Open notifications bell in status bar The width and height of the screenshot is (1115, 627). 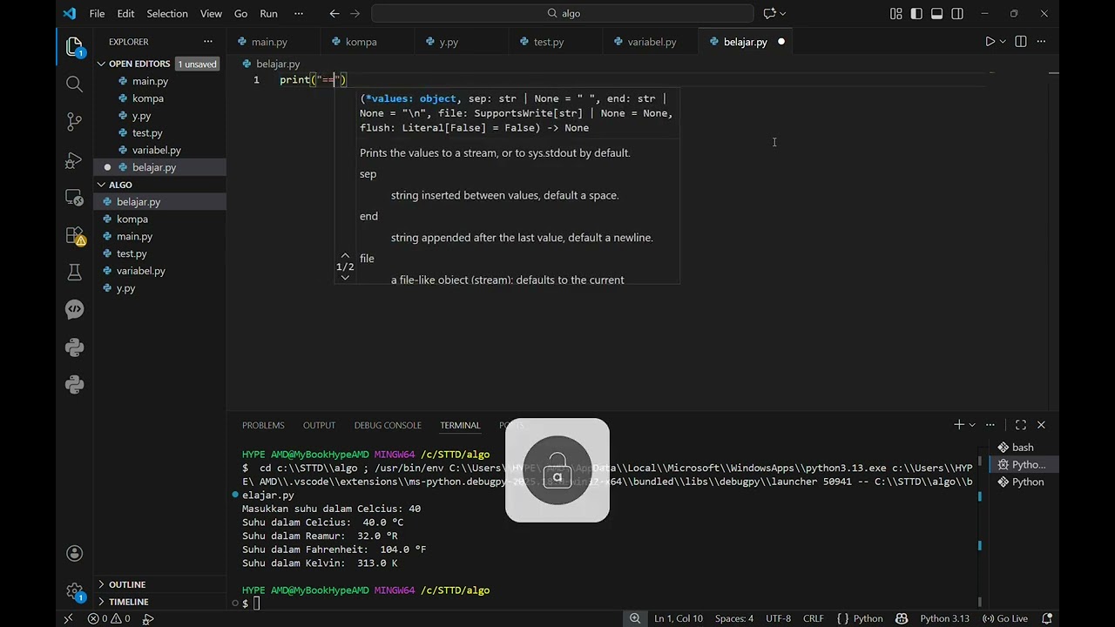point(1045,618)
